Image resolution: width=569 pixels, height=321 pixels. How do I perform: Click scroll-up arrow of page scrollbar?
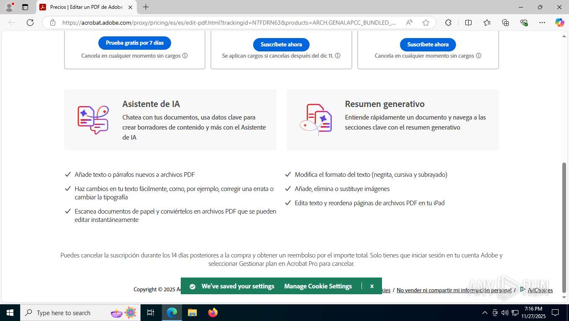(x=564, y=37)
